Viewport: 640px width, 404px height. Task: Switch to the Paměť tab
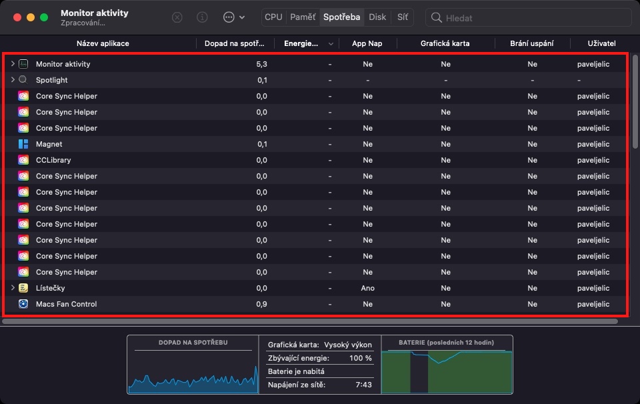[303, 17]
